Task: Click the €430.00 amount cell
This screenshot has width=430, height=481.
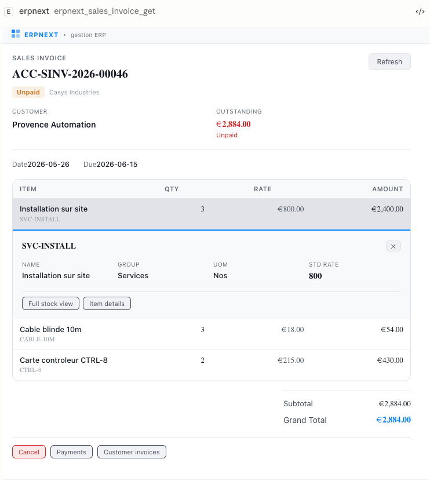Action: pos(390,360)
